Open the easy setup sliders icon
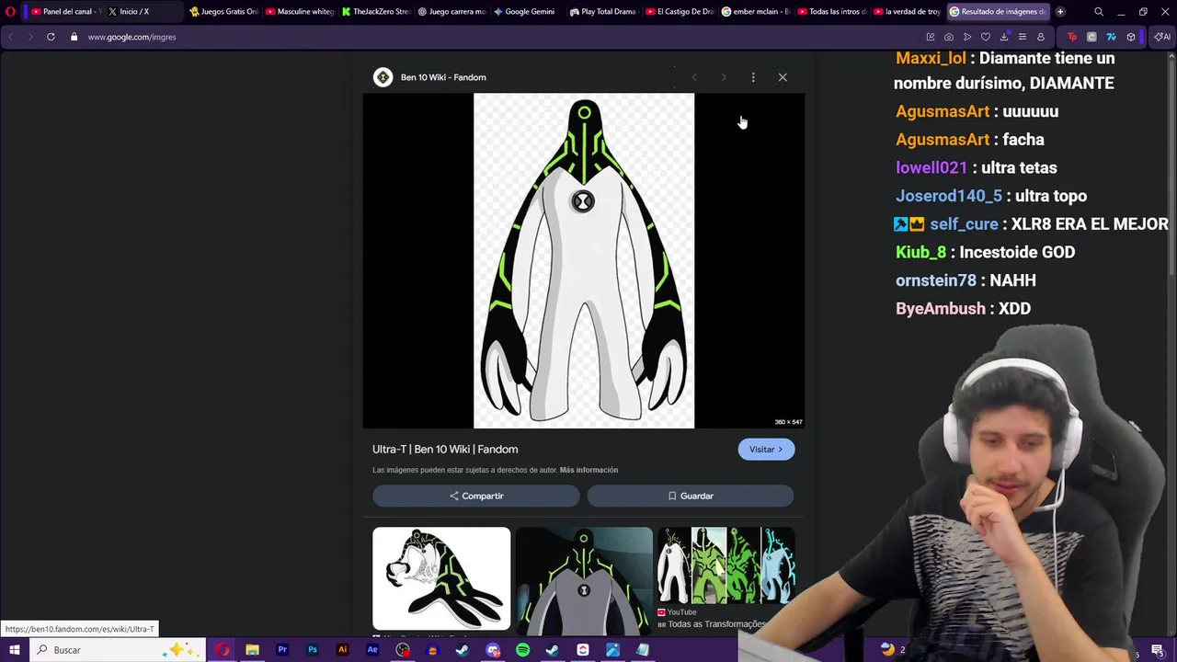Image resolution: width=1177 pixels, height=662 pixels. click(1023, 37)
